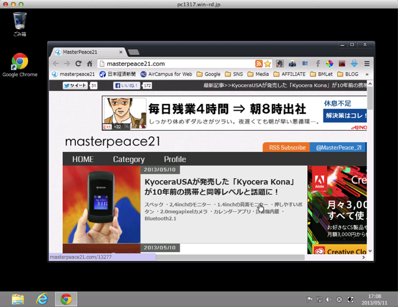Open the AirCampus for Web bookmark
Screen dimensions: 398x307
(x=166, y=74)
